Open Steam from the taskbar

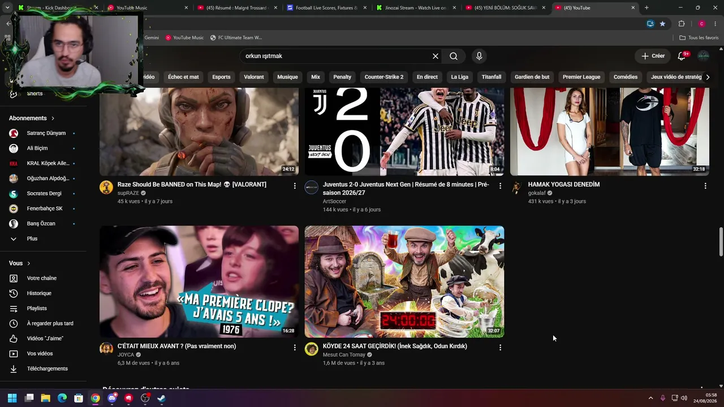pos(161,398)
